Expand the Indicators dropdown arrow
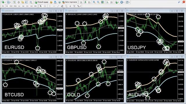186x104 pixels. pyautogui.click(x=119, y=2)
